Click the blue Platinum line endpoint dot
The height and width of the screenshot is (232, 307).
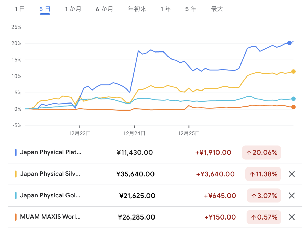tap(289, 43)
